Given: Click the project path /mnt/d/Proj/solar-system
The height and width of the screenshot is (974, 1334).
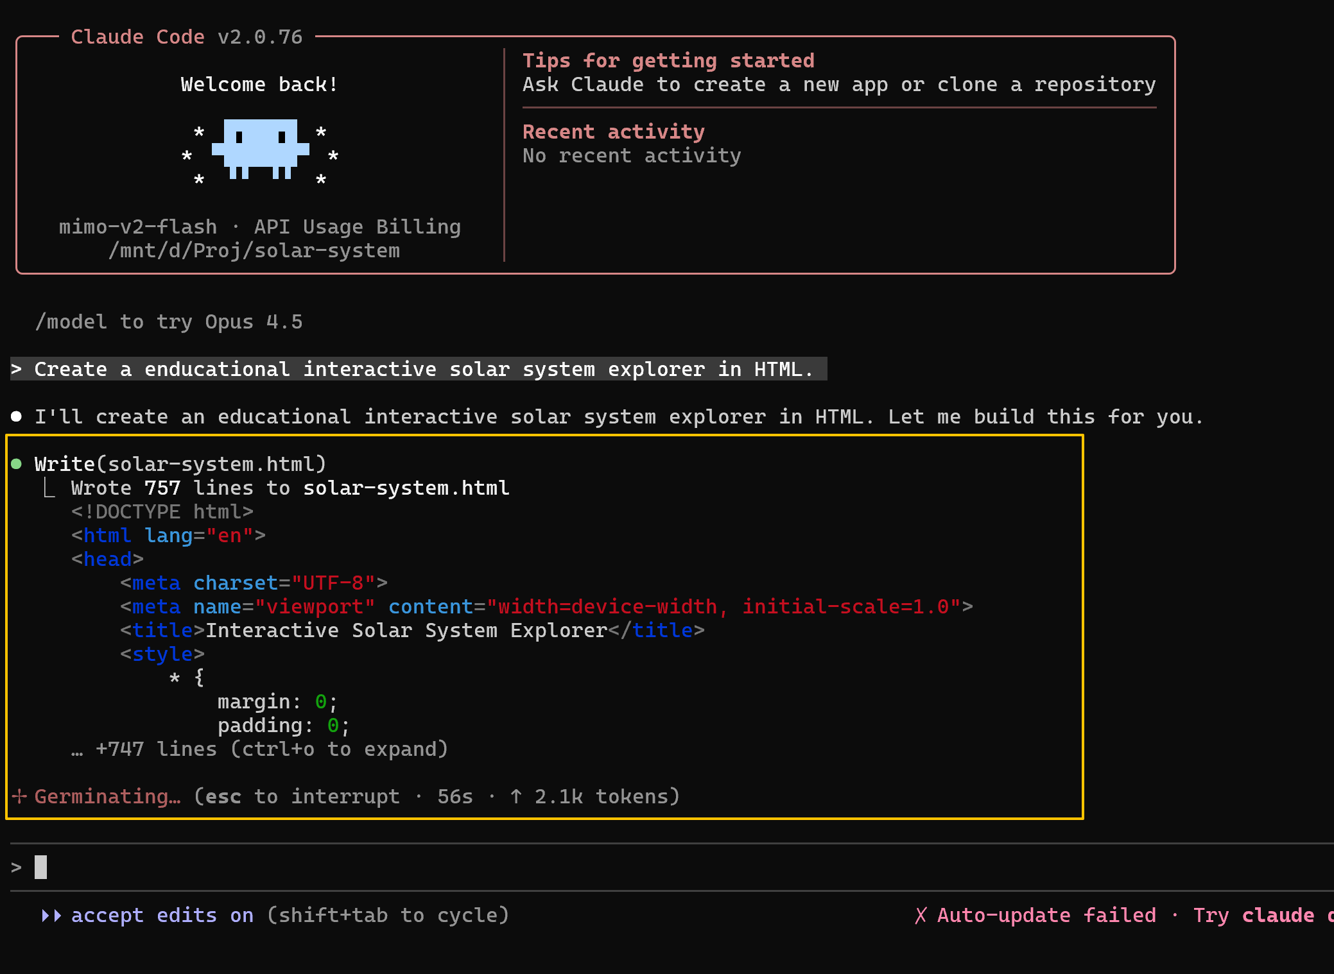Looking at the screenshot, I should click(x=254, y=250).
